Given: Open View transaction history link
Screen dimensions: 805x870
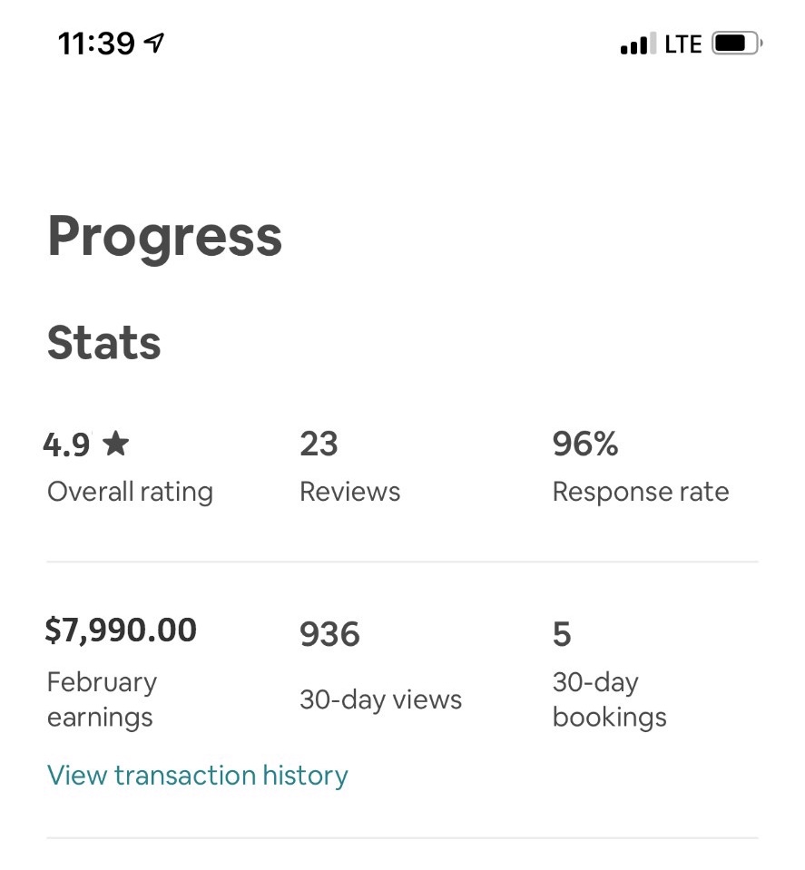Looking at the screenshot, I should (x=198, y=775).
